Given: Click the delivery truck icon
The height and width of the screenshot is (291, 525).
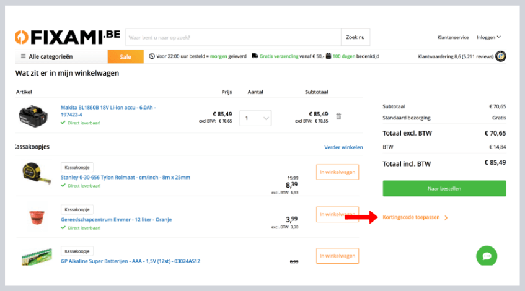Looking at the screenshot, I should 255,56.
